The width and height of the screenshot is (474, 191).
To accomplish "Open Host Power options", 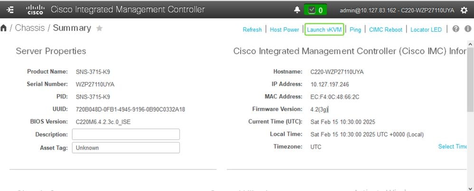I will 284,29.
